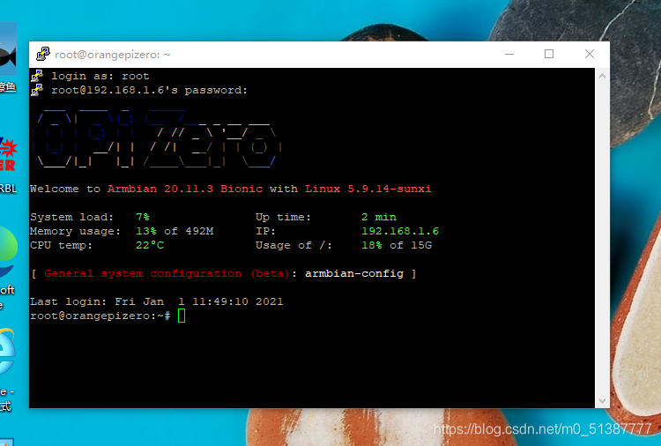Click the "Memory usage:" label
Screen dimensions: 661x446
point(75,232)
